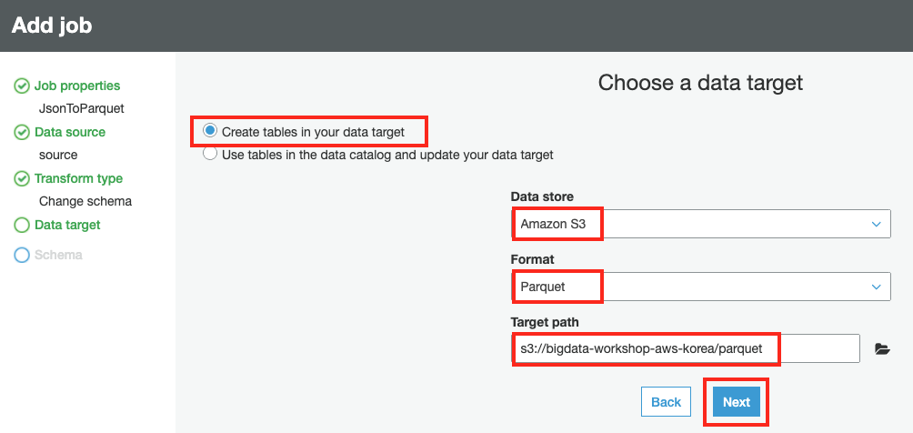913x433 pixels.
Task: Open the Data target step
Action: click(x=67, y=225)
